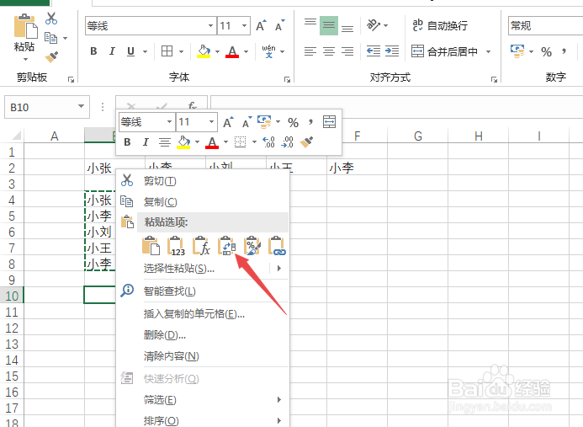
Task: Choose paste link option
Action: tap(278, 246)
